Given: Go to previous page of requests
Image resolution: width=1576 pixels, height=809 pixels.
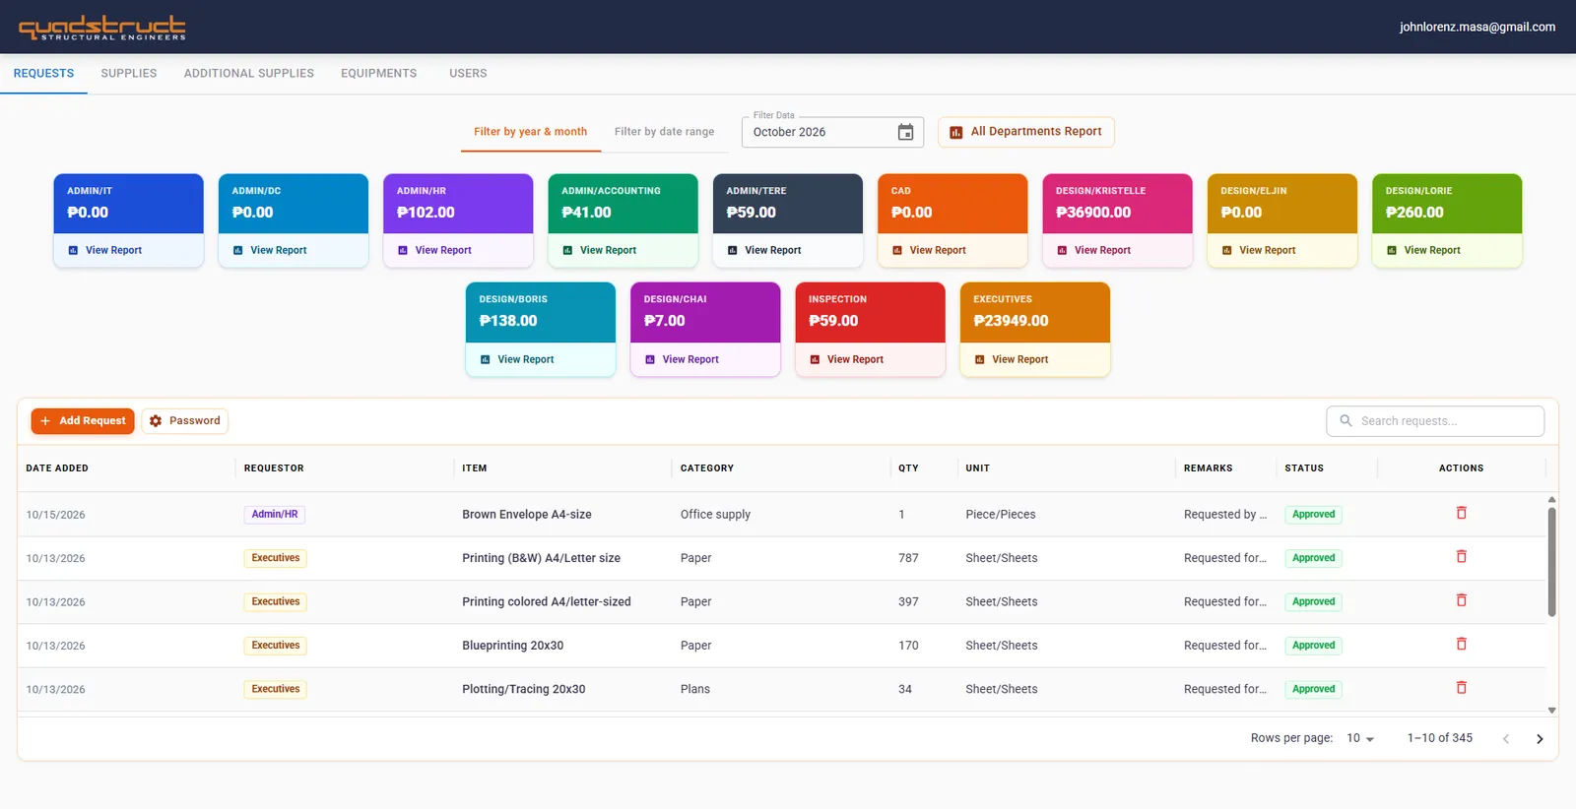Looking at the screenshot, I should (1506, 739).
